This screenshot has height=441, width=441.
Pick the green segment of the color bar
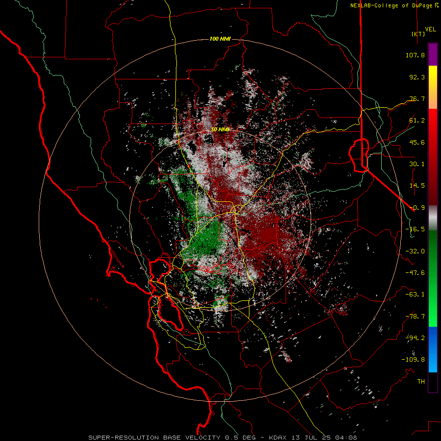pos(433,278)
